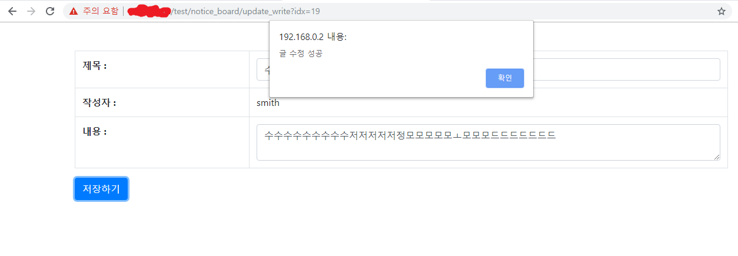
Task: Click the '192.168.0.2 내용:' dialog header
Action: pyautogui.click(x=313, y=36)
